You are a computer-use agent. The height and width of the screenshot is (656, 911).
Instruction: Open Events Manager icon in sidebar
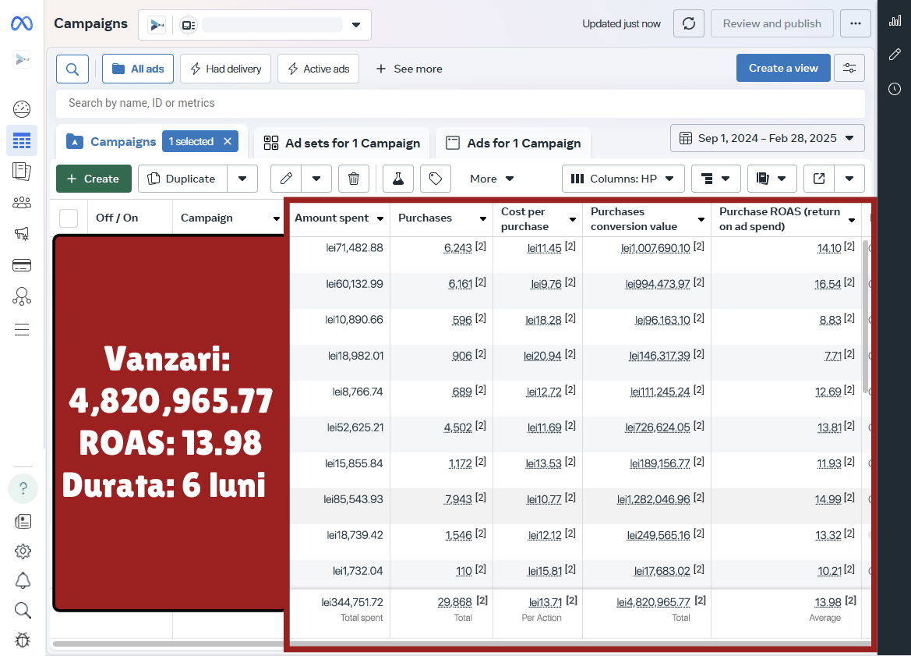pyautogui.click(x=22, y=296)
